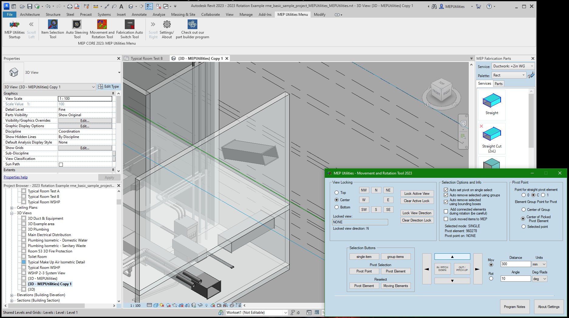Open the distance Units mm dropdown
Viewport: 569px width, 318px height.
(539, 264)
